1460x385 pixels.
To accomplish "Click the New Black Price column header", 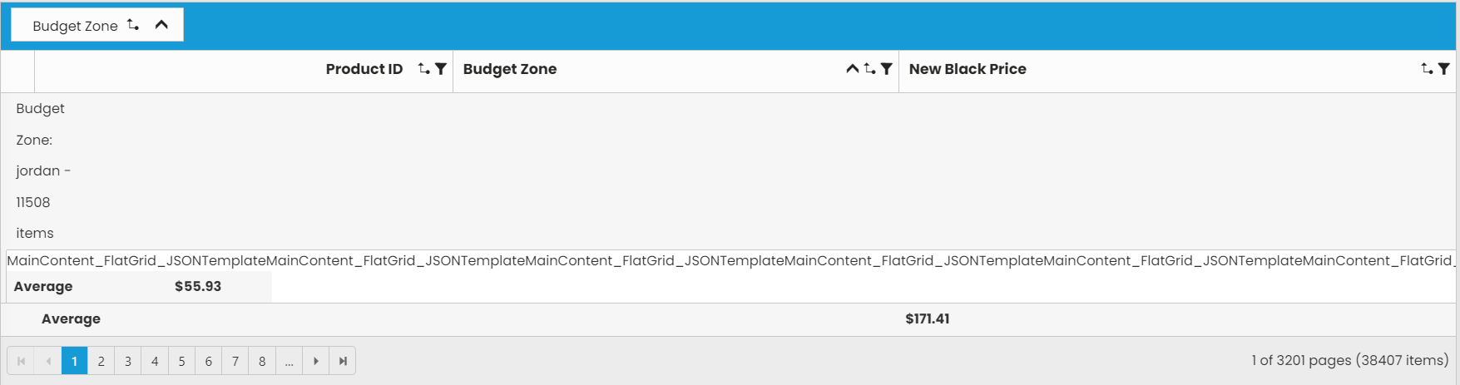I will point(968,69).
